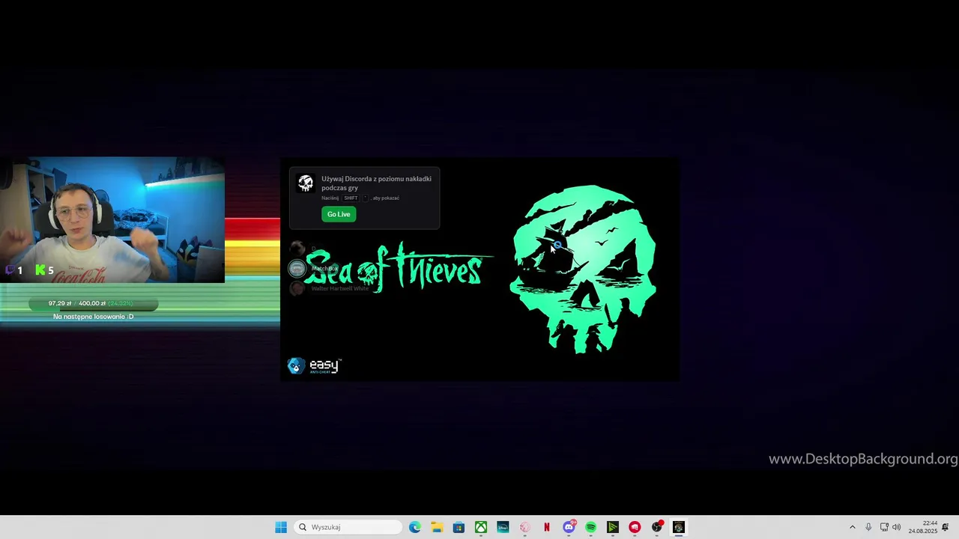
Task: Open network status tray icon
Action: point(884,527)
